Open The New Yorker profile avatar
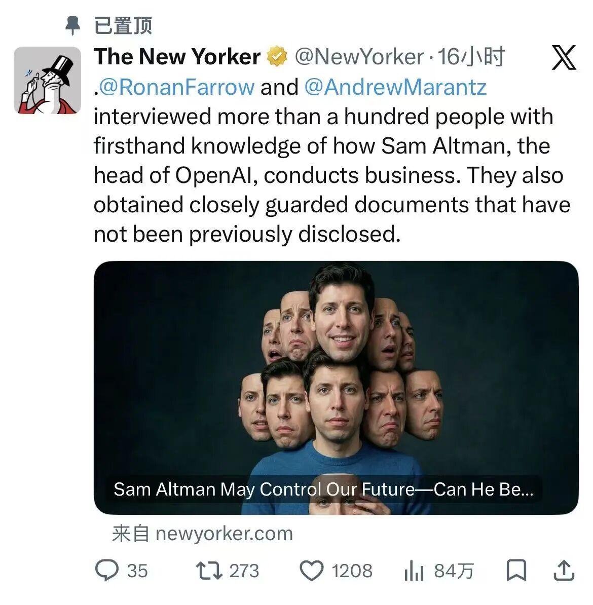The height and width of the screenshot is (605, 593). [x=47, y=80]
